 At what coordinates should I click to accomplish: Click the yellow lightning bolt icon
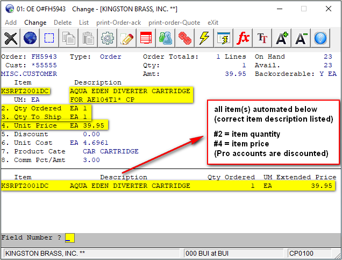tap(204, 38)
